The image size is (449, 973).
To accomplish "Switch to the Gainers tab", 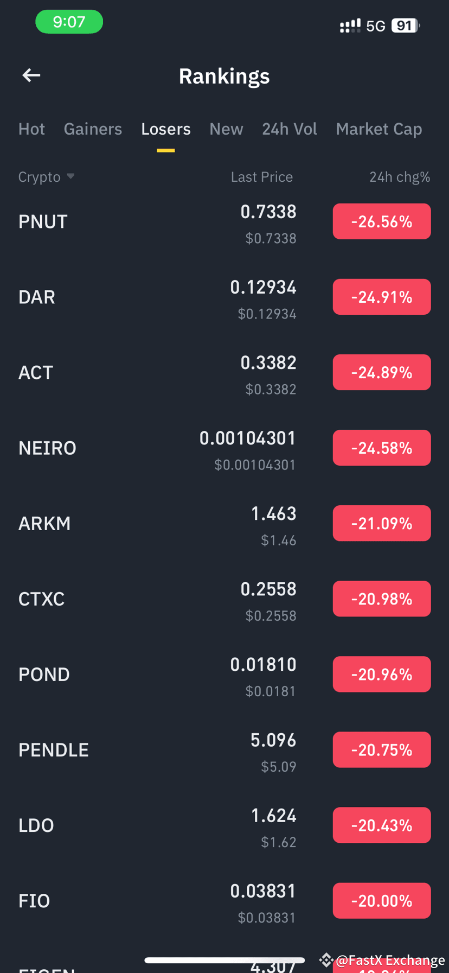I will 93,129.
